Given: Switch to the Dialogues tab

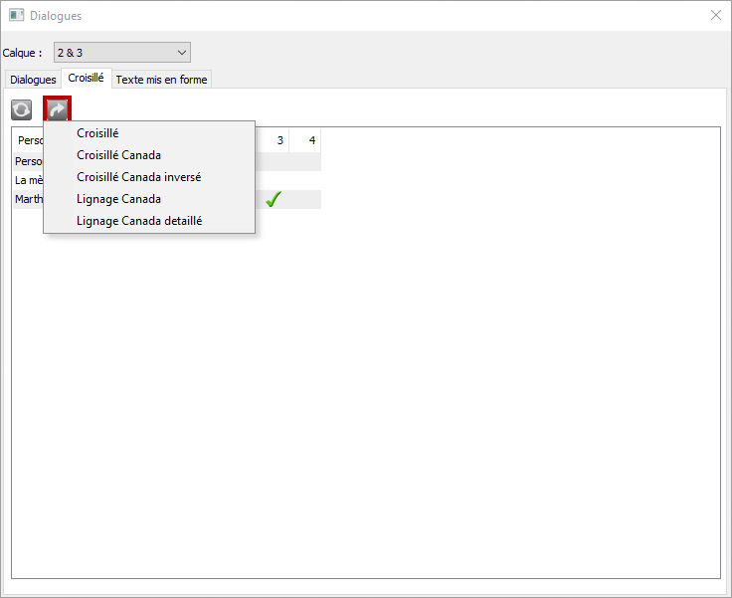Looking at the screenshot, I should pos(32,80).
